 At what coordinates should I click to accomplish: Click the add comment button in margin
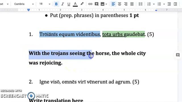click(178, 55)
